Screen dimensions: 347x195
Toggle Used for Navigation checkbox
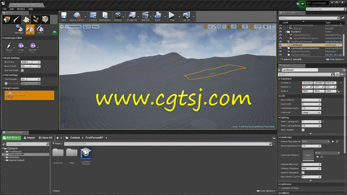[303, 172]
